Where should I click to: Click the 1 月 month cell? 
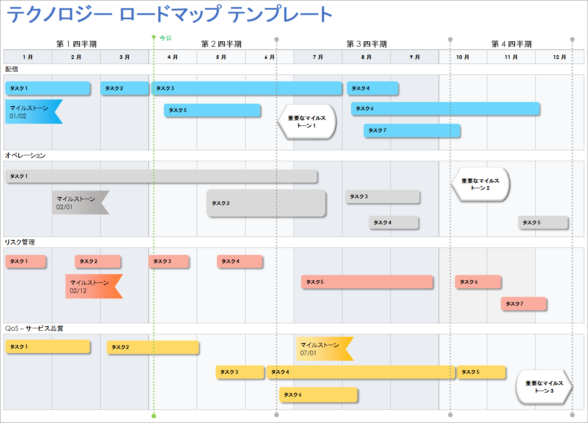[28, 57]
